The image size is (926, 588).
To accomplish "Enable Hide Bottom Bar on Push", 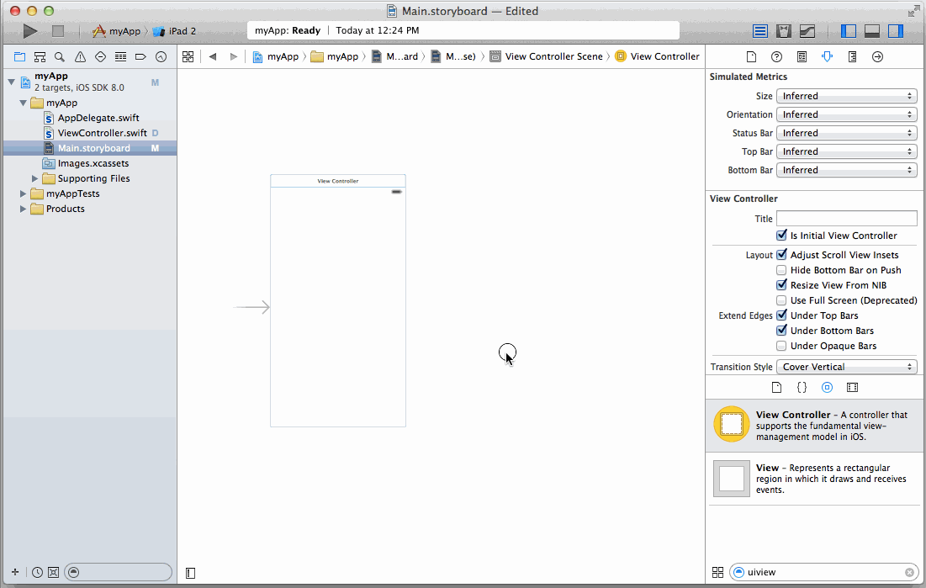I will 781,270.
